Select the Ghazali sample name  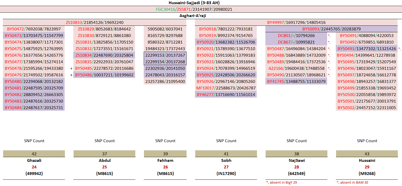point(34,160)
